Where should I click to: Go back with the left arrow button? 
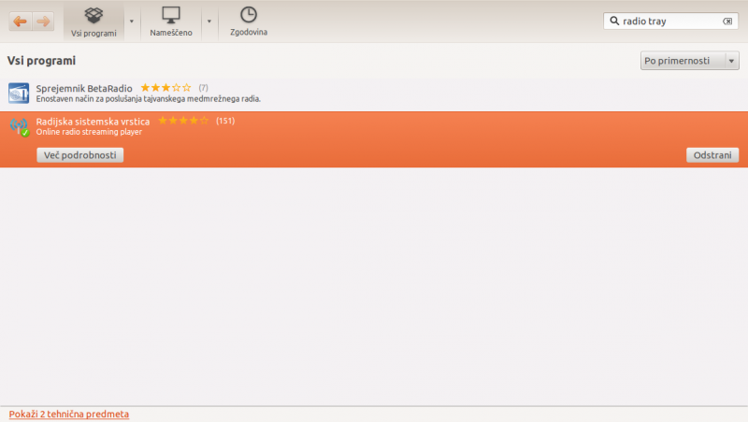20,21
